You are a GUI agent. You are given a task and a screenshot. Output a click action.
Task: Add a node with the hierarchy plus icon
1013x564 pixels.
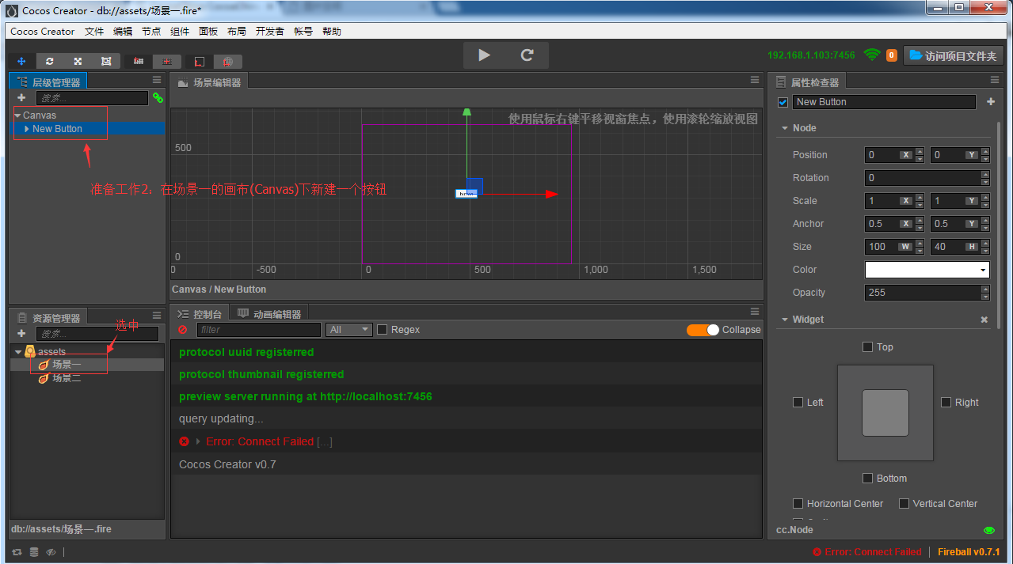[x=21, y=97]
